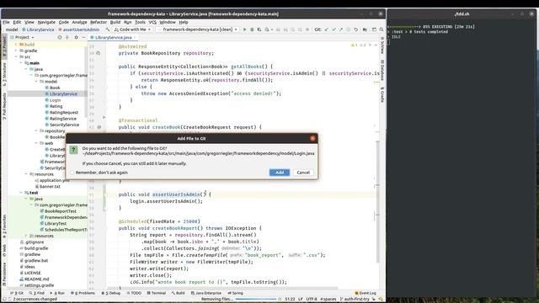This screenshot has width=539, height=303.
Task: Click the Build hammer icon in toolbar
Action: (x=108, y=29)
